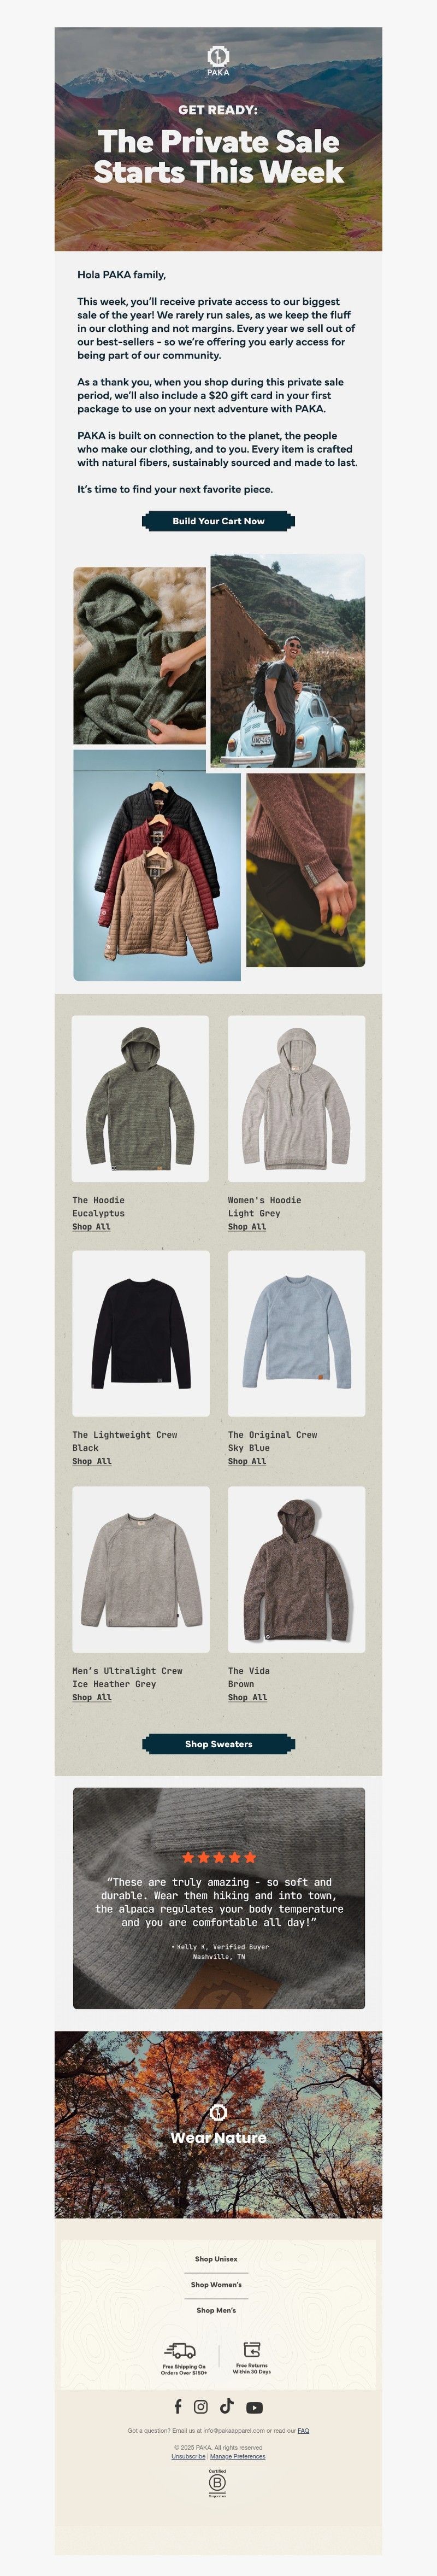Click the Build Your Cart Now button

pyautogui.click(x=218, y=521)
